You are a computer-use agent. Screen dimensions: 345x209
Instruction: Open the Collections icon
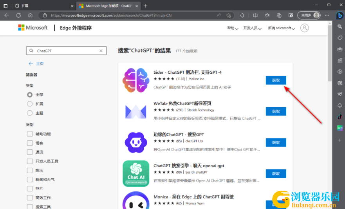point(279,15)
